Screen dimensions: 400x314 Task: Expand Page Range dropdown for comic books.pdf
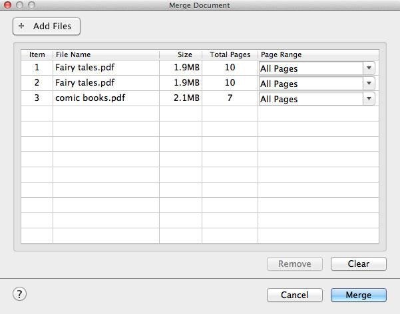pyautogui.click(x=368, y=98)
